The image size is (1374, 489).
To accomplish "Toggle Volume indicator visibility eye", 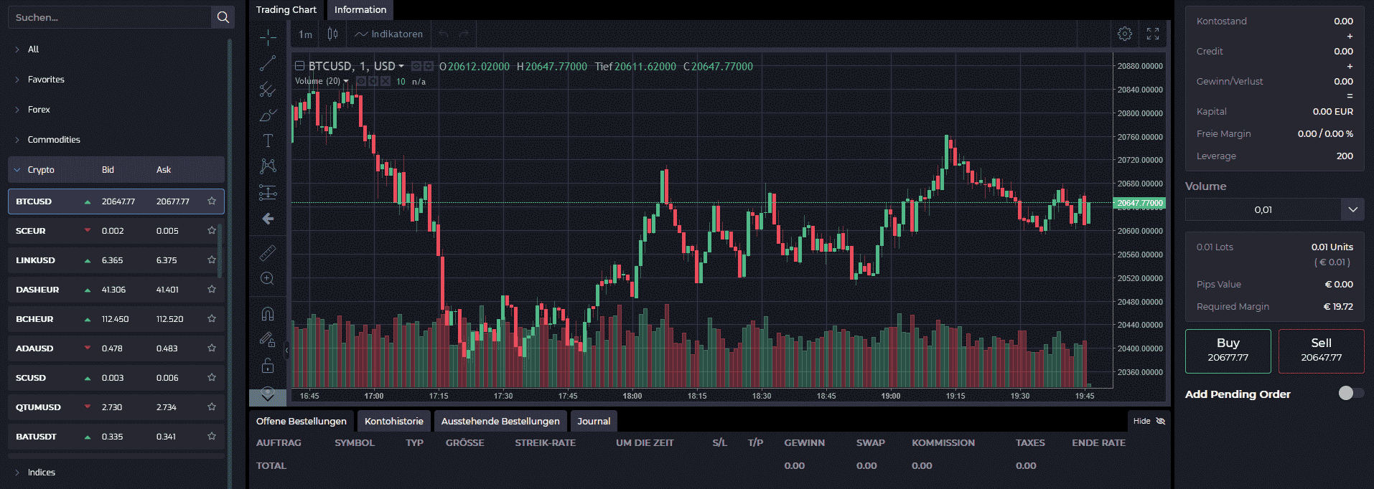I will 361,81.
